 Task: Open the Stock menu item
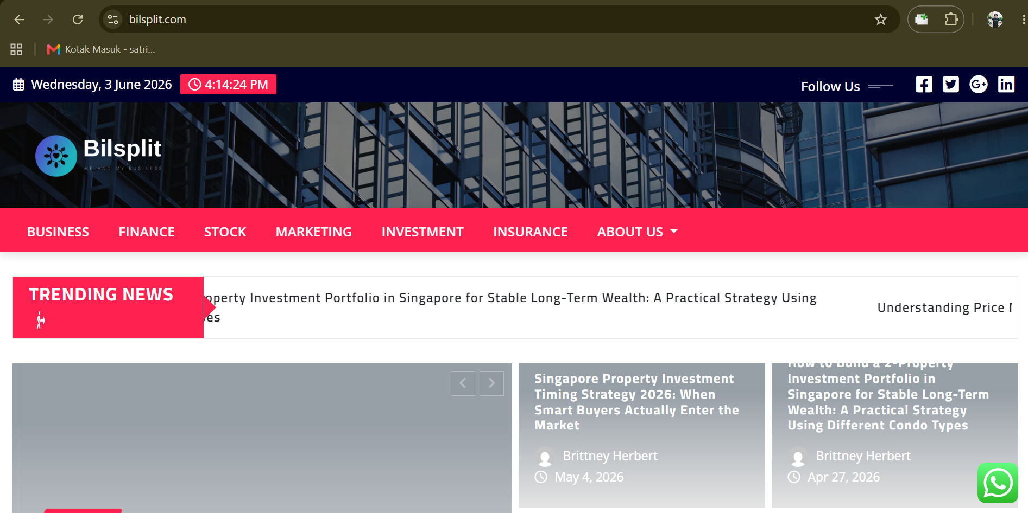(225, 232)
